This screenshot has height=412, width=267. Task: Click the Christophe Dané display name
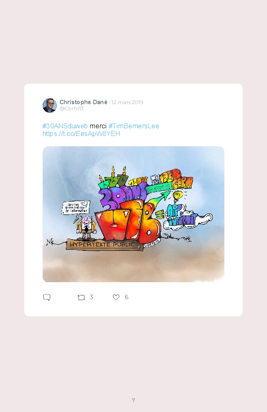[83, 102]
